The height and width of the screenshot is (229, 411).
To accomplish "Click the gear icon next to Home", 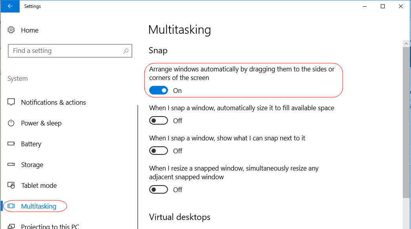I will coord(11,30).
